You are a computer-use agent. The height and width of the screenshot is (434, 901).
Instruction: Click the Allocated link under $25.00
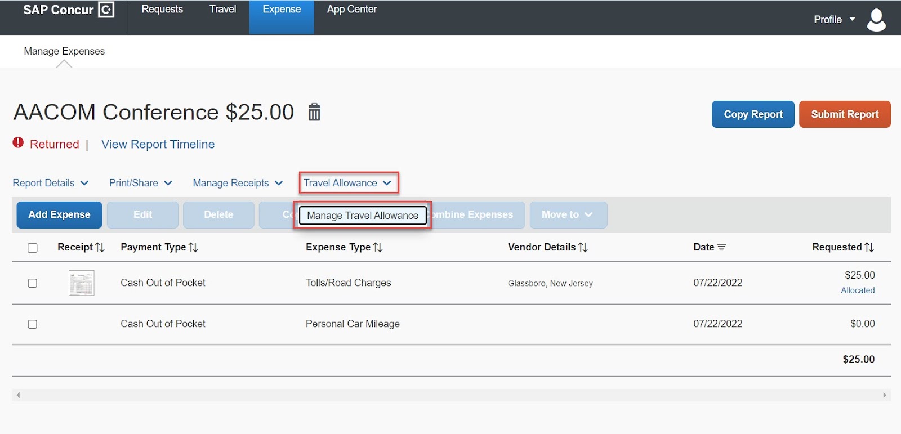pyautogui.click(x=858, y=290)
